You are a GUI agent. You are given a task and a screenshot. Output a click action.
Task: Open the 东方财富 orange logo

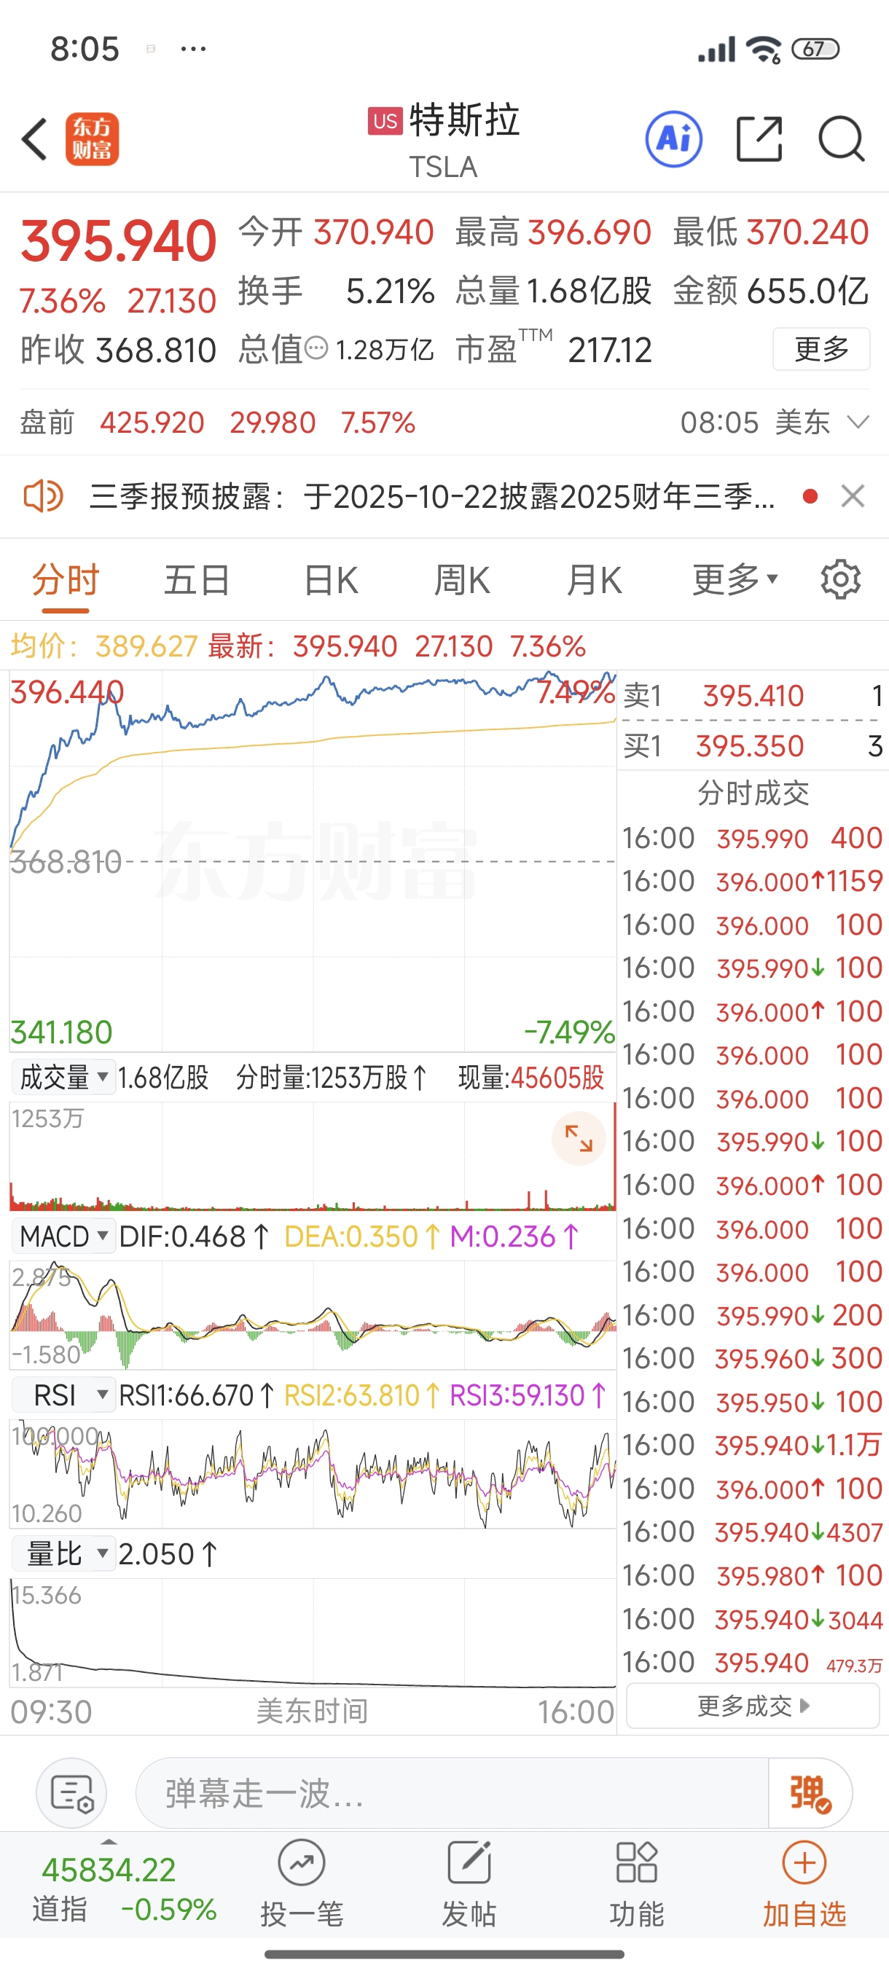coord(92,140)
